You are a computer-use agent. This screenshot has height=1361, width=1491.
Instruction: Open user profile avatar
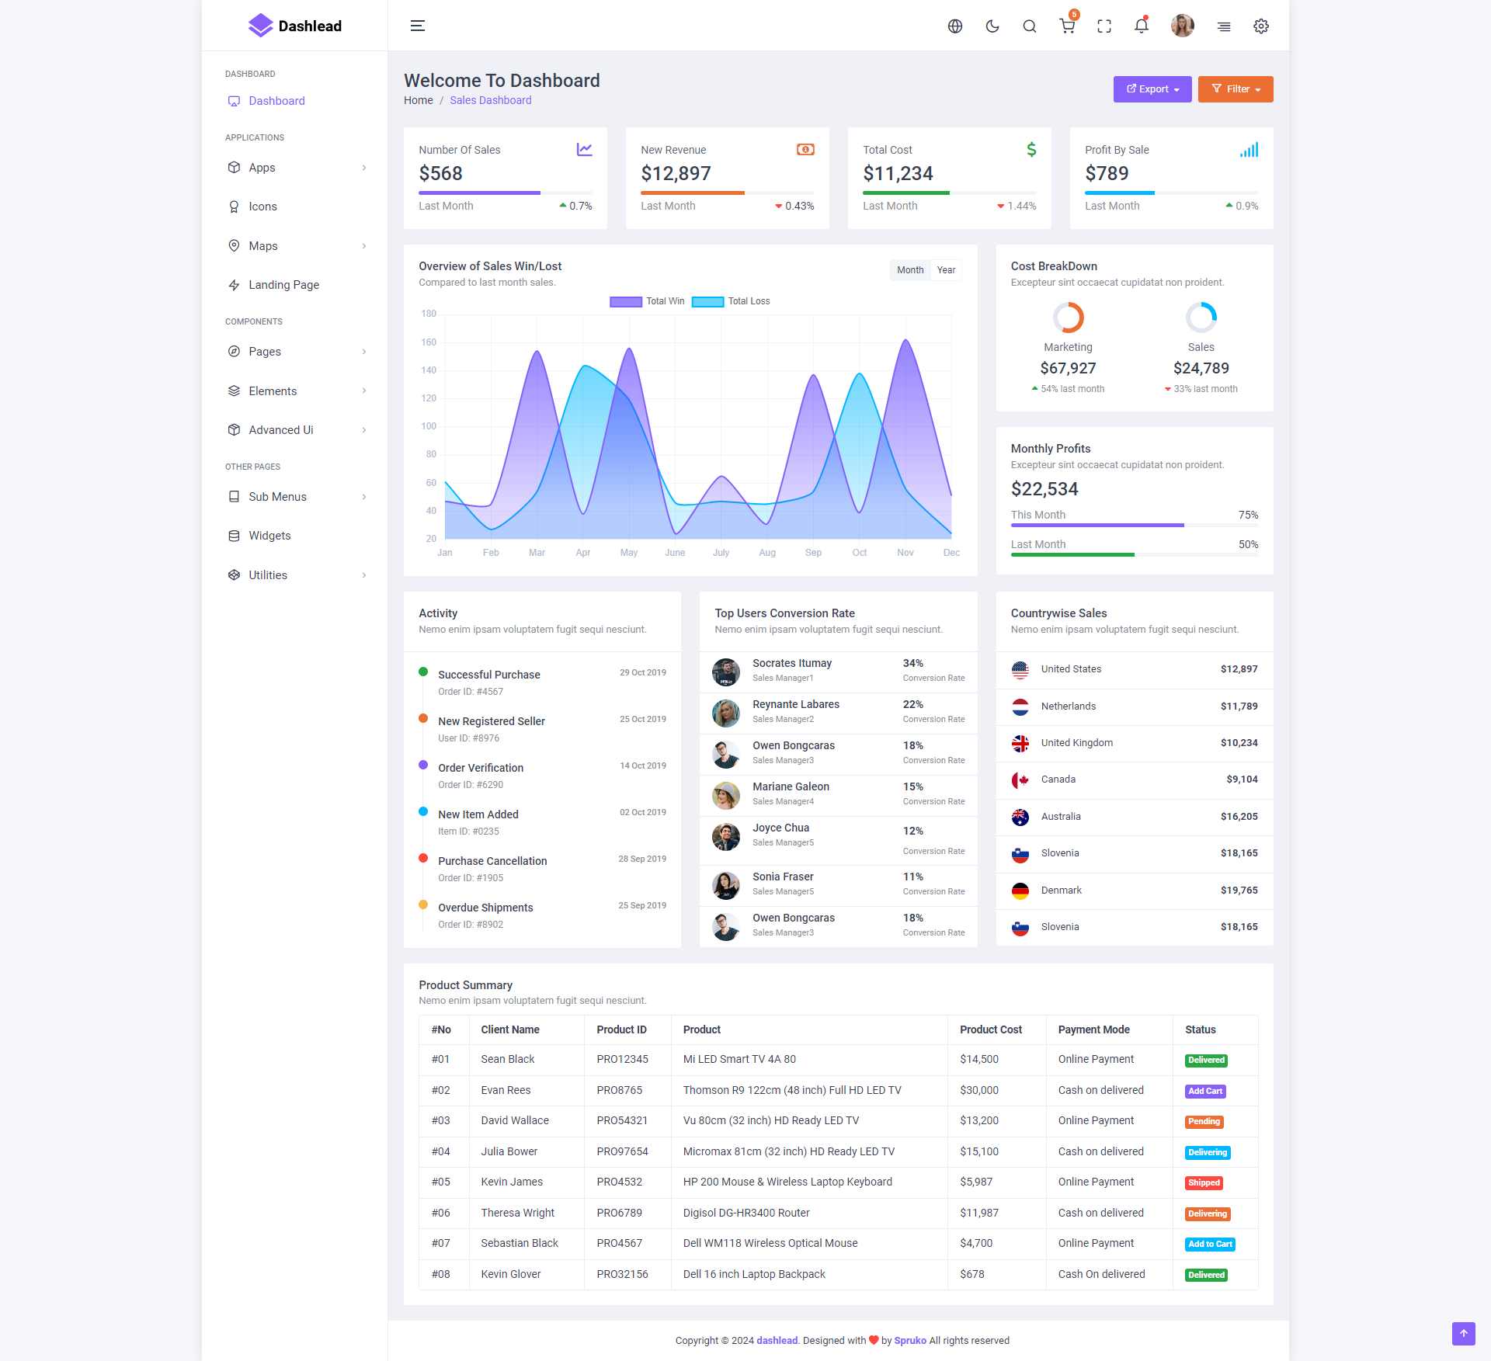point(1182,26)
